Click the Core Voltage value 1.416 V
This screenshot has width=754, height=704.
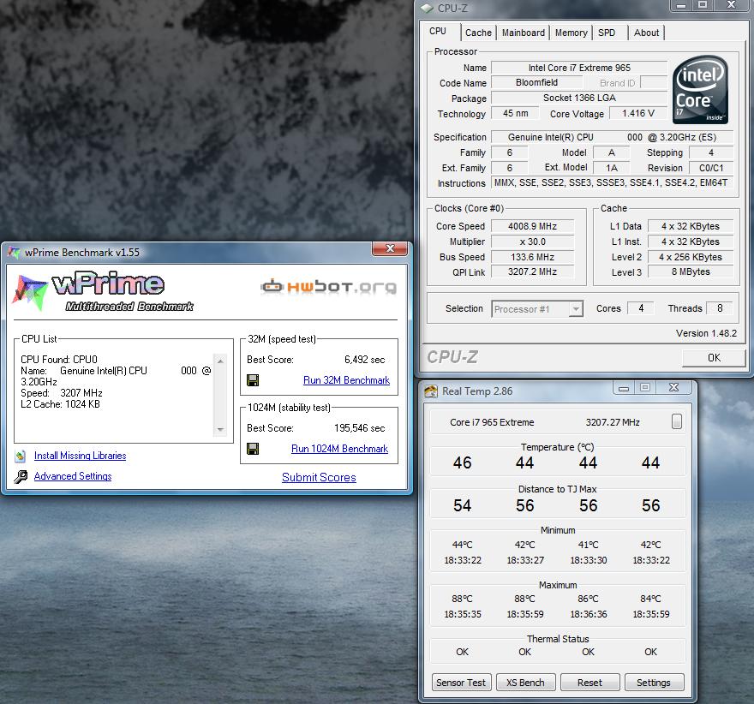(x=638, y=113)
